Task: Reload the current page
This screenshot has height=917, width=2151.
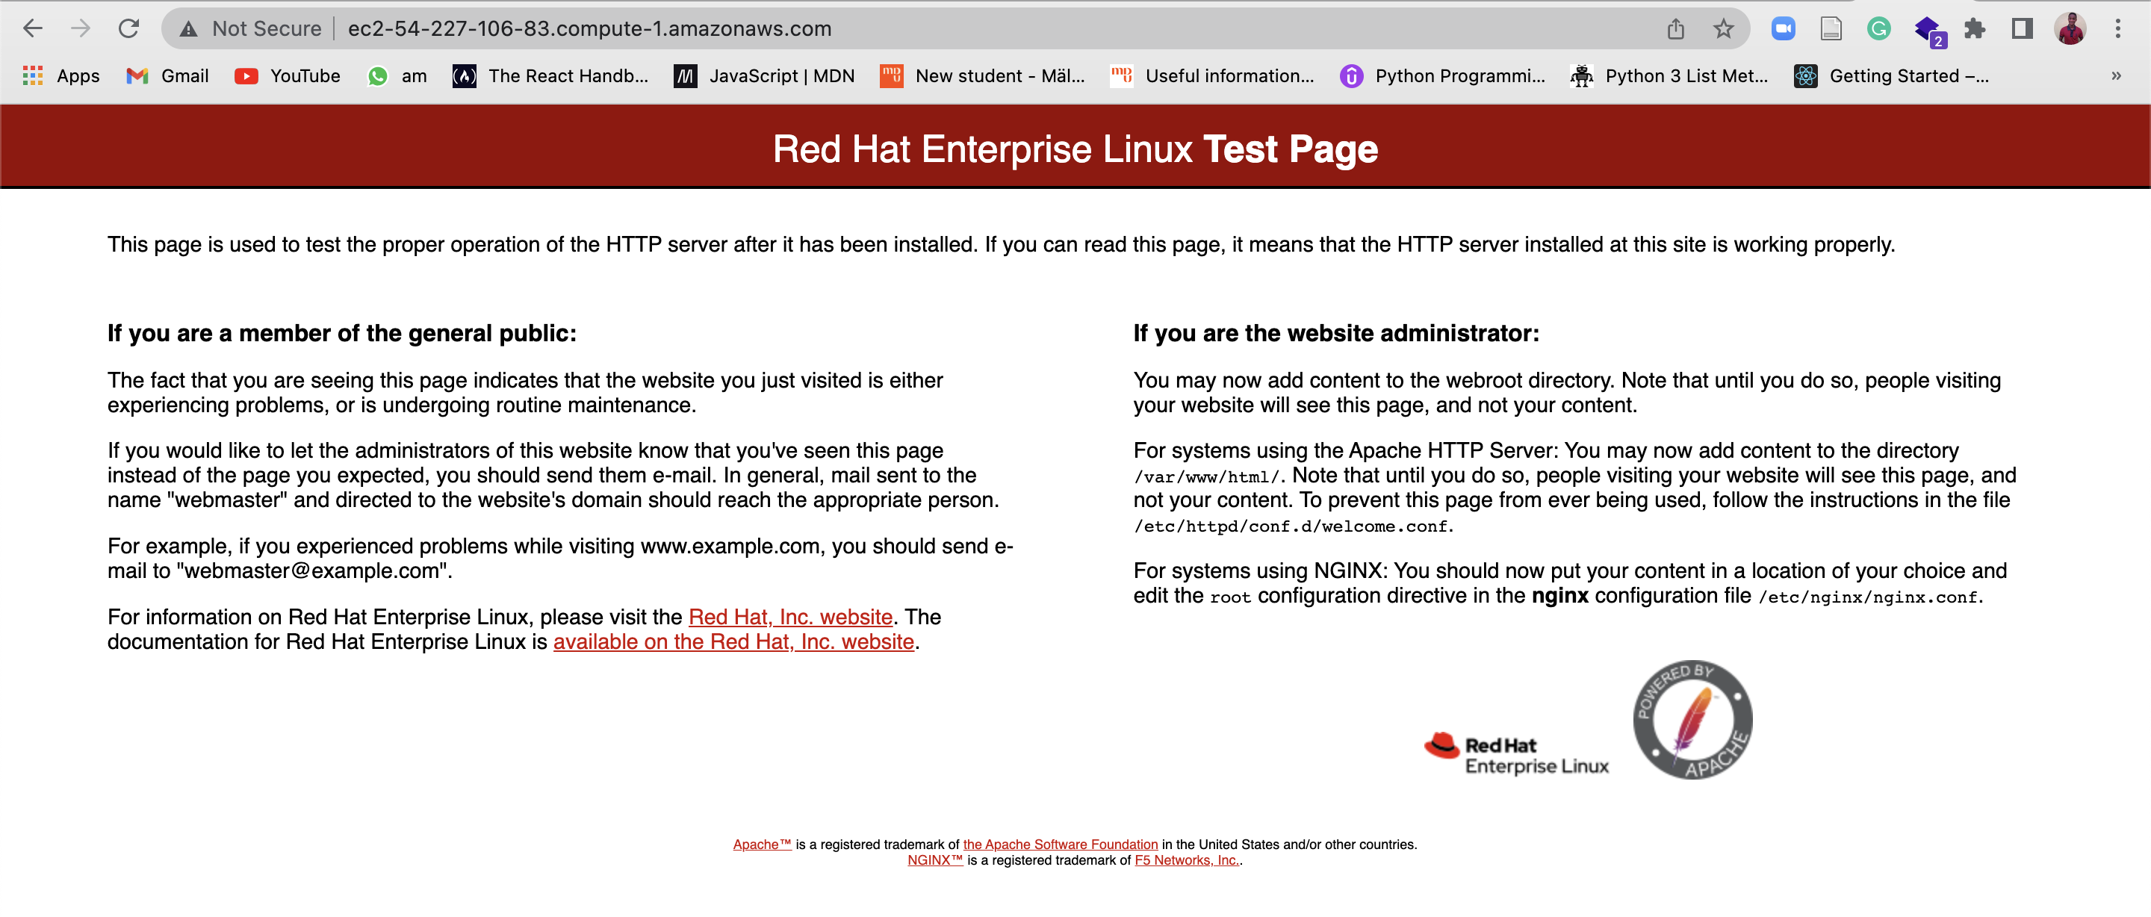Action: pyautogui.click(x=129, y=28)
